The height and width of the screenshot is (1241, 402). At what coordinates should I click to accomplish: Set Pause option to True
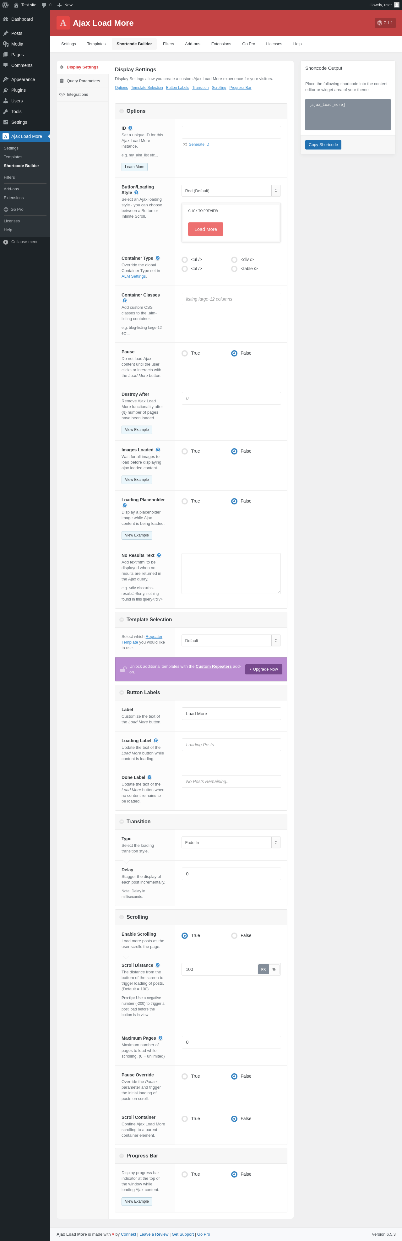pyautogui.click(x=185, y=353)
